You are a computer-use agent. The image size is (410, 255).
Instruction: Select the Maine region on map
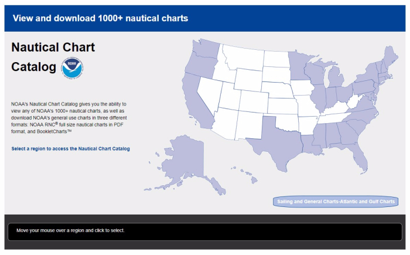pyautogui.click(x=391, y=56)
